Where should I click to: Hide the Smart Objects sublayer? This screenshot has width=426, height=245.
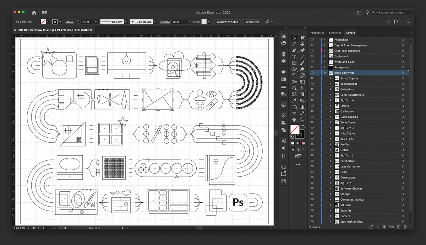coord(312,78)
